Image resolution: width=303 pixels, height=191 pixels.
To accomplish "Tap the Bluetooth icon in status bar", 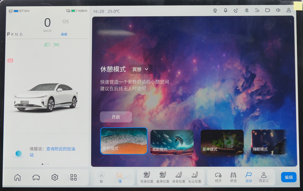I will (246, 10).
